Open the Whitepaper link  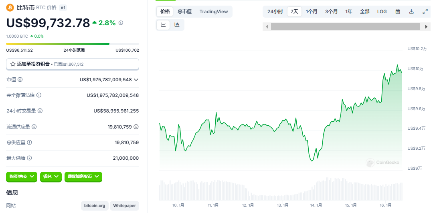[124, 205]
